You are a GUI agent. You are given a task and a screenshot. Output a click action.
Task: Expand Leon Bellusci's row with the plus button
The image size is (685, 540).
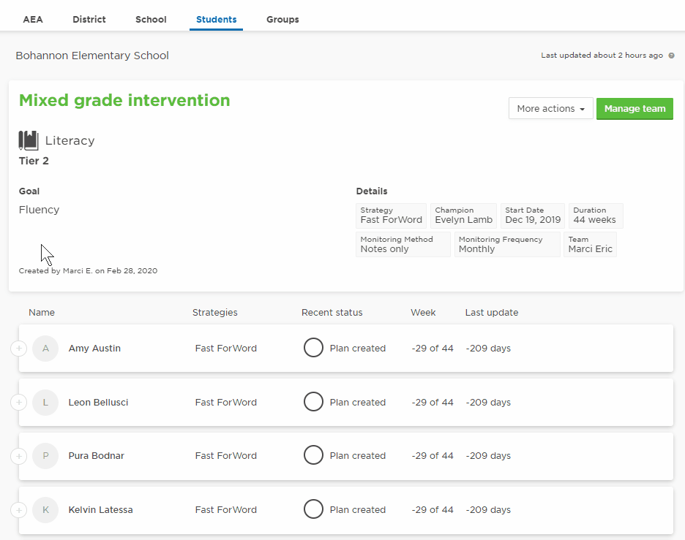[19, 402]
